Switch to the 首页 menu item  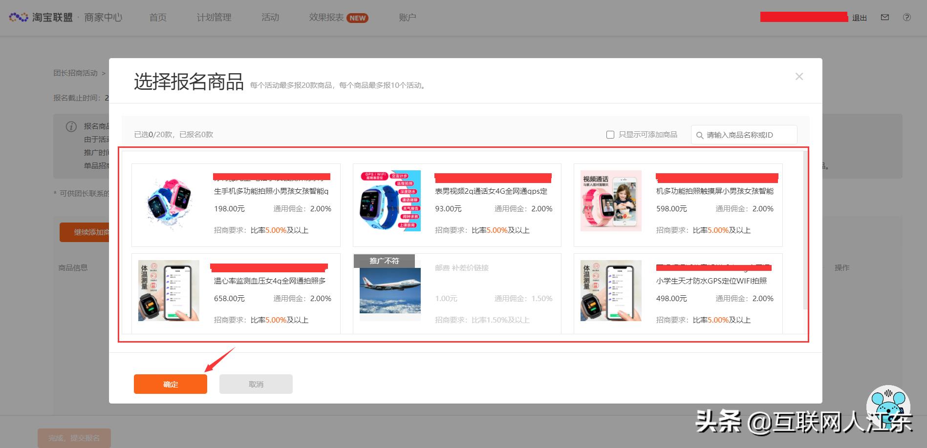(157, 17)
